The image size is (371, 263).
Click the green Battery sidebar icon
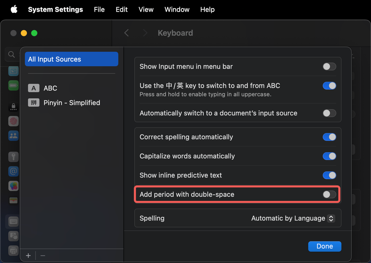pyautogui.click(x=13, y=85)
